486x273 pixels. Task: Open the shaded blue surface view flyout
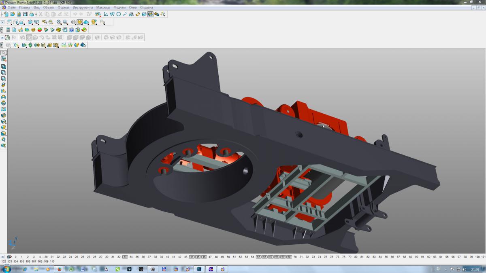coord(86,22)
